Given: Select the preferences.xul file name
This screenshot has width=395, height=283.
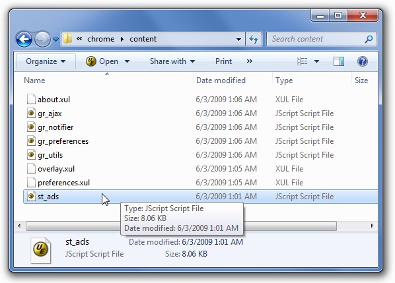Looking at the screenshot, I should 63,183.
